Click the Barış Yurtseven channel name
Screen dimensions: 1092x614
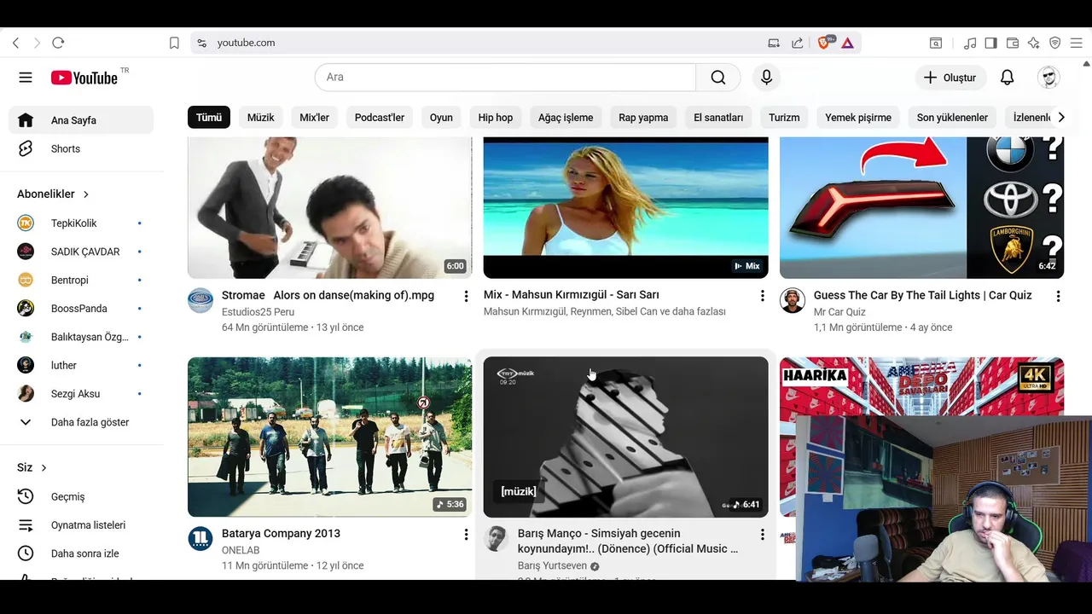pyautogui.click(x=552, y=566)
